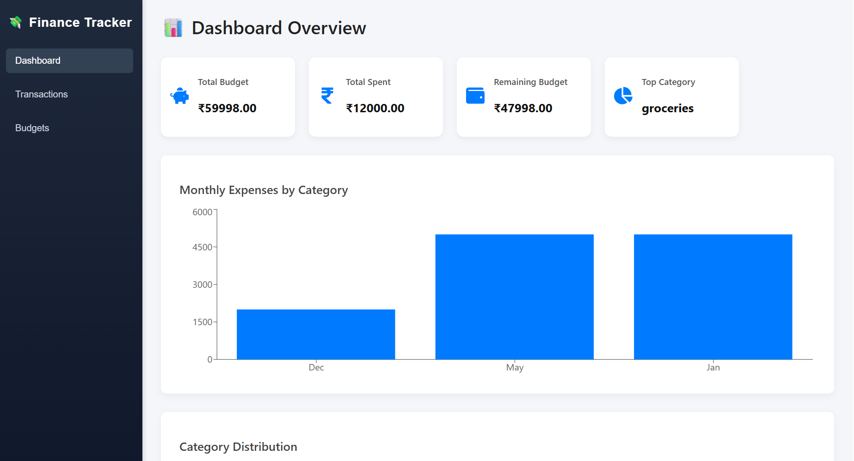The image size is (854, 461).
Task: Open the Dashboard sidebar item
Action: 69,61
